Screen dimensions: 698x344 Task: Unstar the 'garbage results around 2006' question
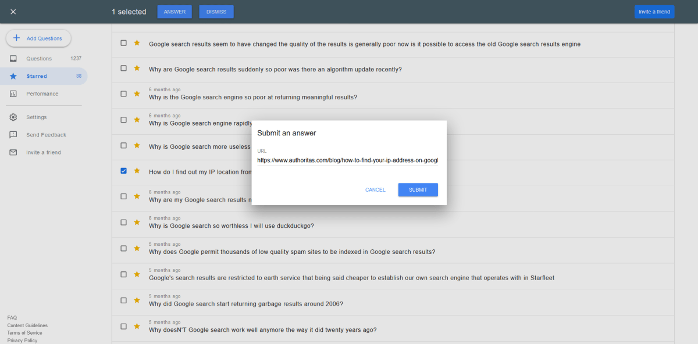pos(137,300)
